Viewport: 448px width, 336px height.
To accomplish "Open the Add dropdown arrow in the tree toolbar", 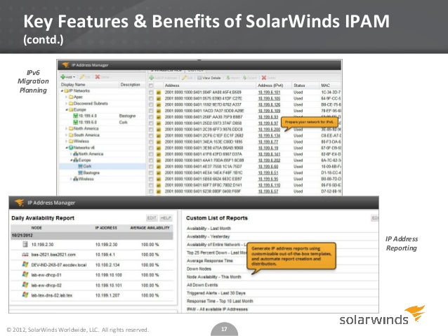I will point(74,77).
